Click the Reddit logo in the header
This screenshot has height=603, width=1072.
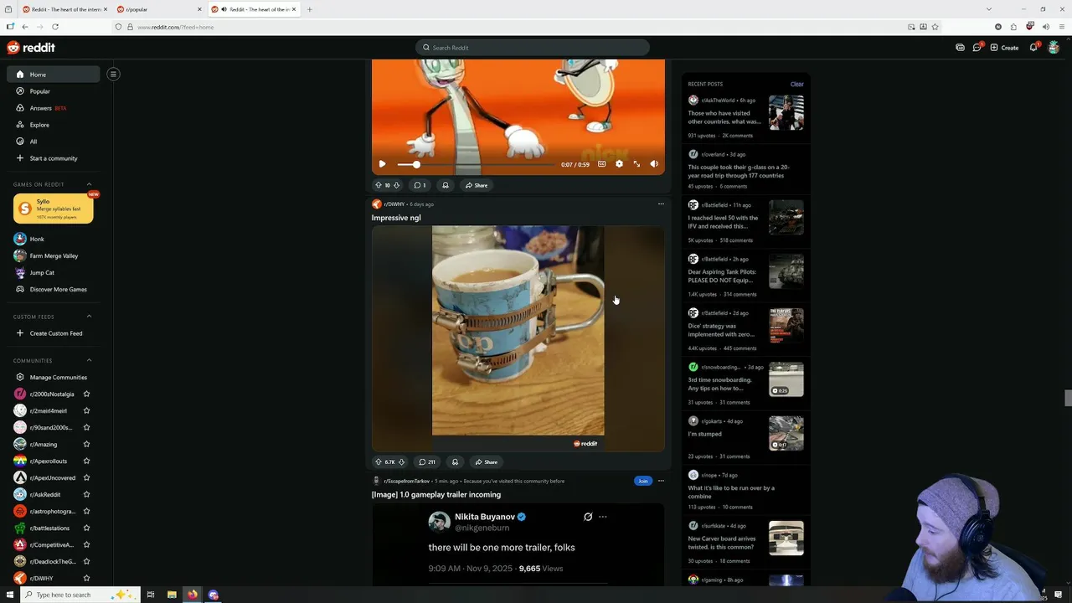(x=31, y=48)
